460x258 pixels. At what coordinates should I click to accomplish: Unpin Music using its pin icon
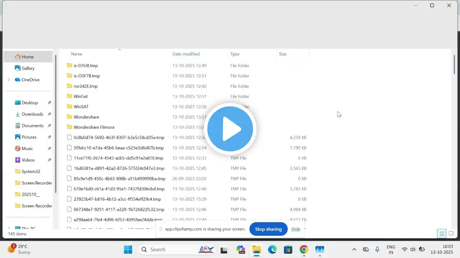click(49, 148)
